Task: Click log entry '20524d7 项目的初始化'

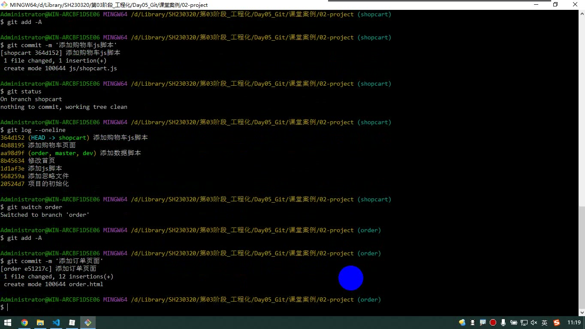Action: point(35,184)
